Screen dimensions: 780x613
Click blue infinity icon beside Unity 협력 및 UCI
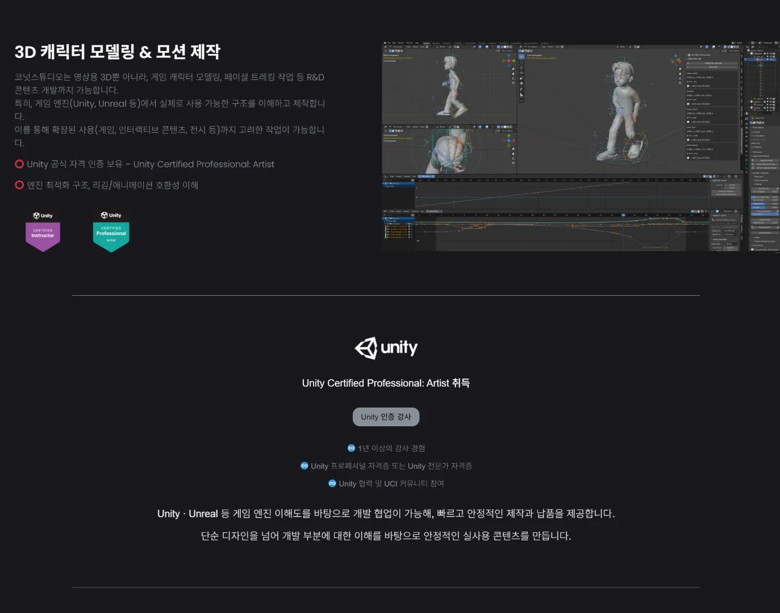click(332, 483)
